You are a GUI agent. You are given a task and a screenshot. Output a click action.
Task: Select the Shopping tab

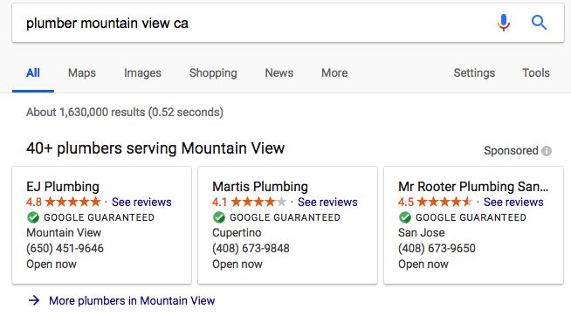[213, 72]
